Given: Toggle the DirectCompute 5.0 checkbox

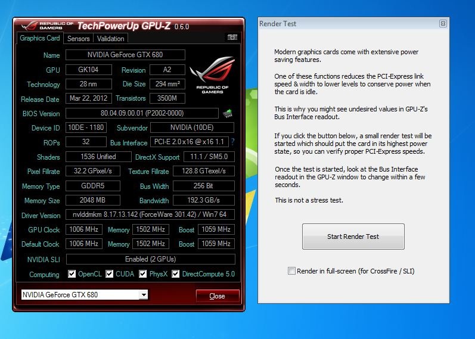Looking at the screenshot, I should 175,274.
